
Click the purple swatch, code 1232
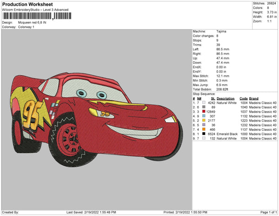pyautogui.click(x=204, y=125)
